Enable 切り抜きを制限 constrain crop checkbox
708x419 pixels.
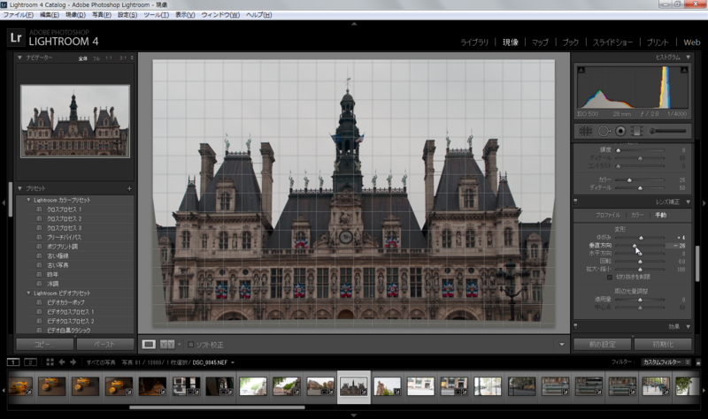click(610, 277)
